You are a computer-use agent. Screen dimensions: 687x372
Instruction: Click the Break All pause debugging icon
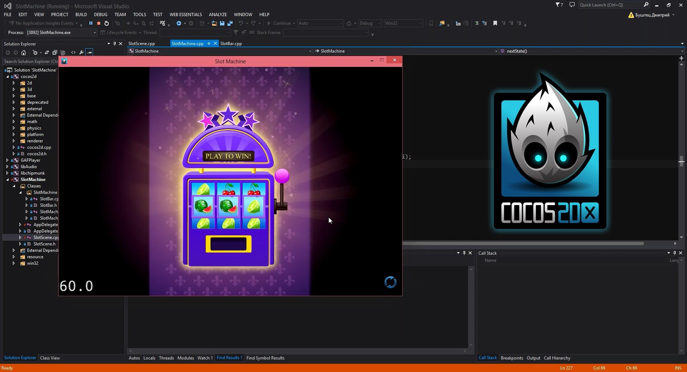pyautogui.click(x=91, y=23)
